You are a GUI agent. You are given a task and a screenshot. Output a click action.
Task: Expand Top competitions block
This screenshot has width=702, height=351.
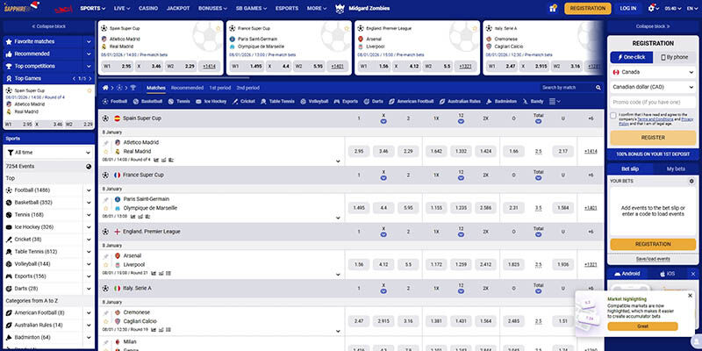[89, 67]
